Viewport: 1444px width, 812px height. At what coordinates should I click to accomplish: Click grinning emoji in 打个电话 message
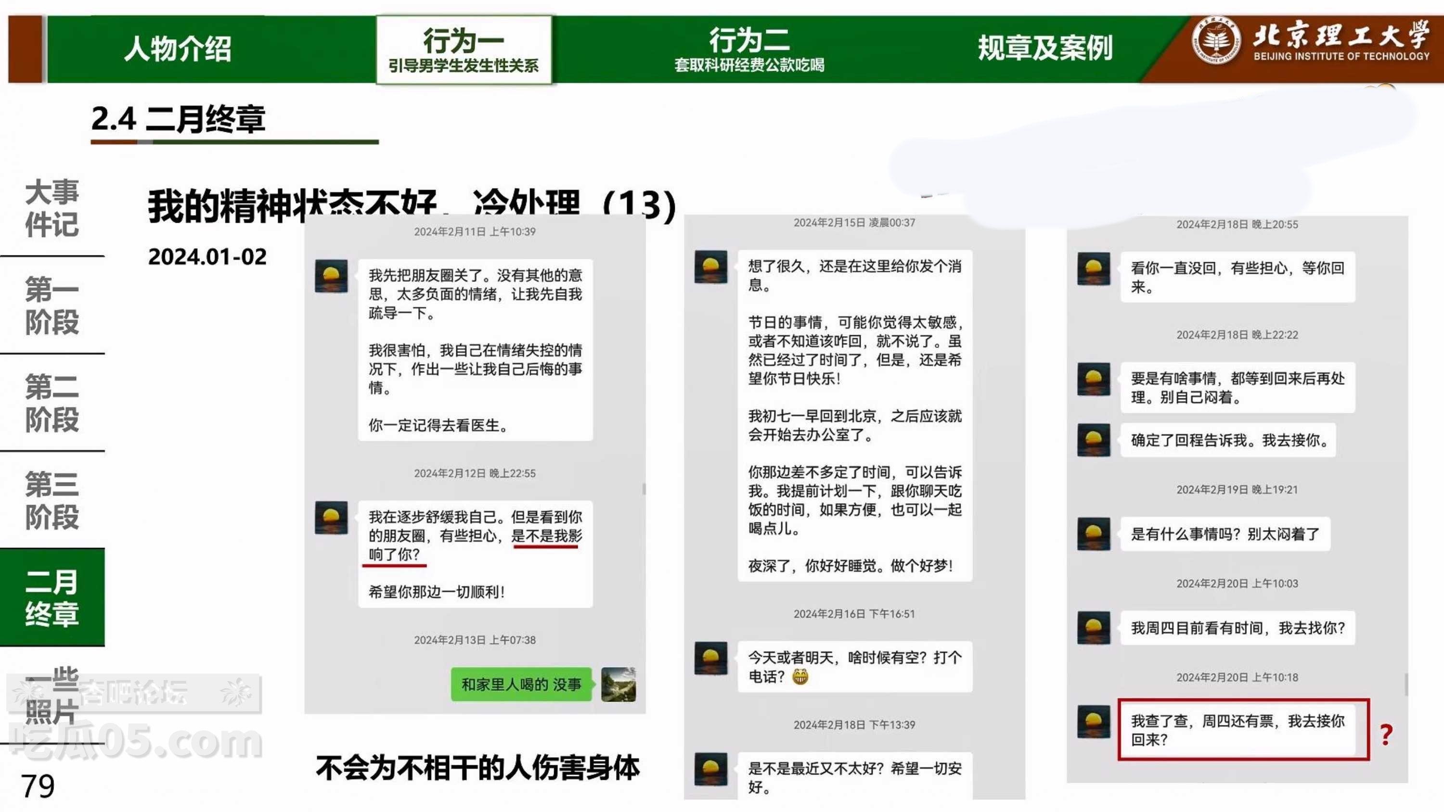click(x=800, y=677)
